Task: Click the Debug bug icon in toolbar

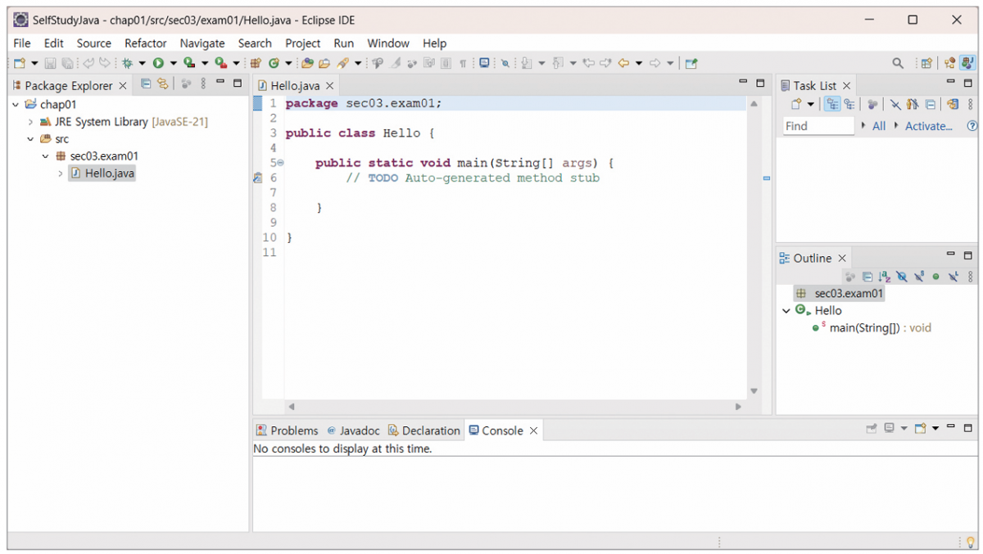Action: 128,63
